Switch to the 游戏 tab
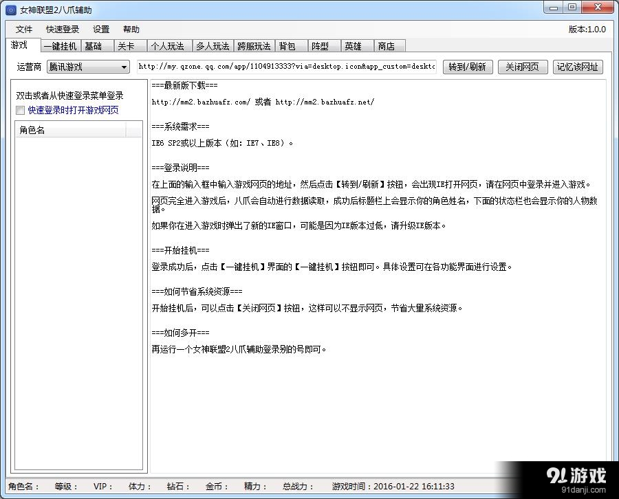The image size is (619, 499). (x=23, y=45)
